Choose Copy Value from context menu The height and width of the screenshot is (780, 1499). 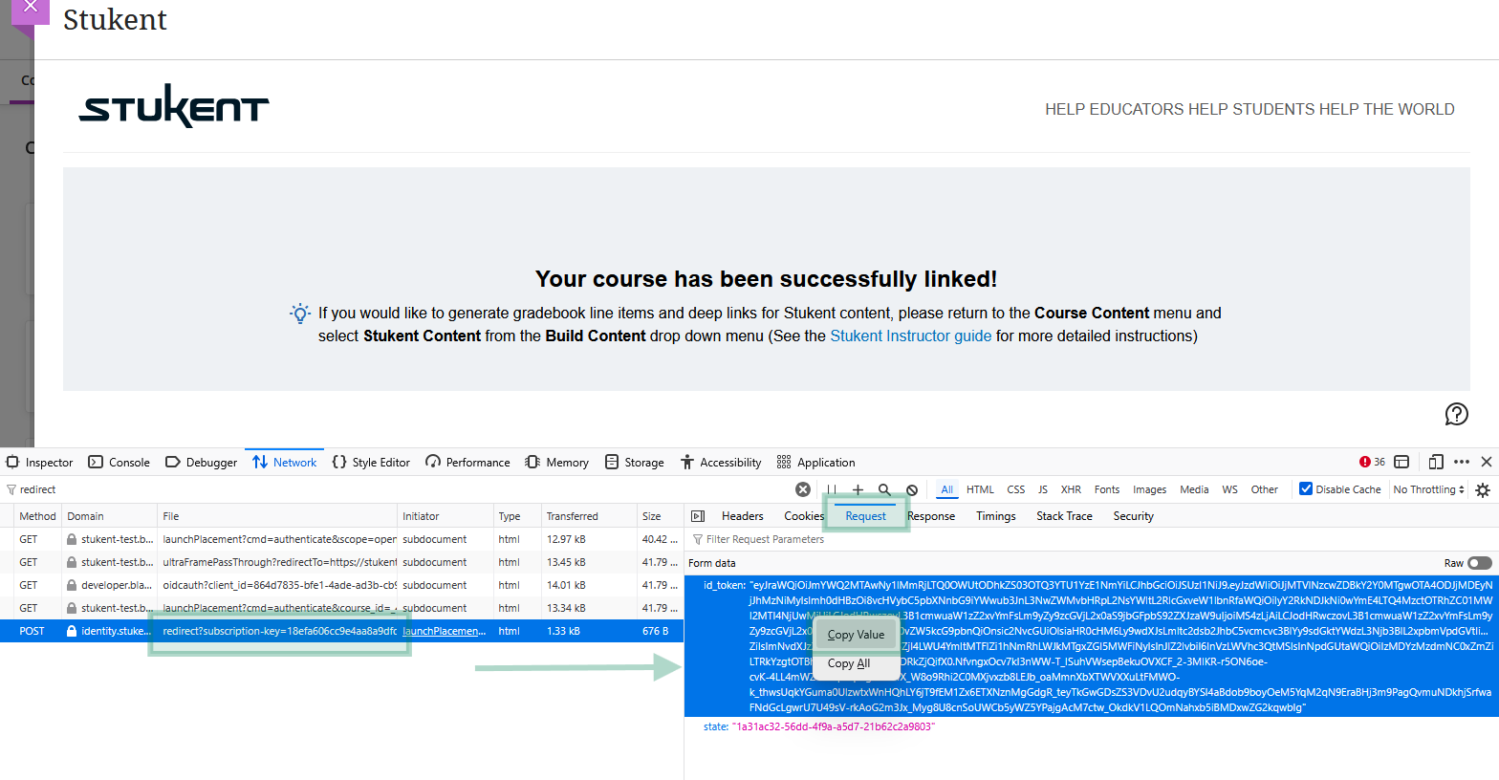[856, 635]
